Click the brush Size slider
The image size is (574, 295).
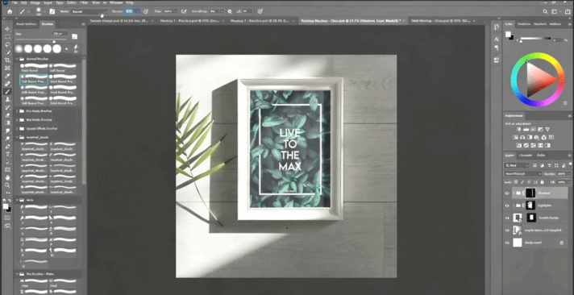[41, 39]
